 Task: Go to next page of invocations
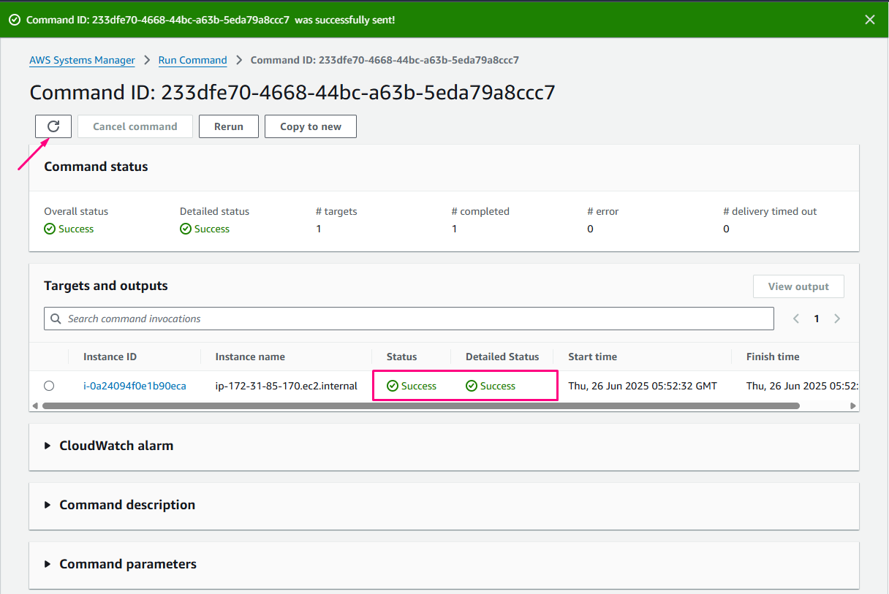837,319
